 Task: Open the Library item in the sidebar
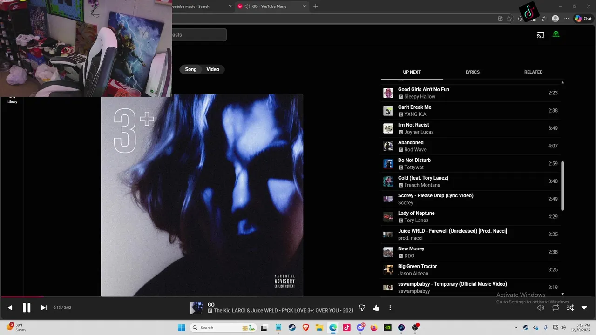point(13,99)
